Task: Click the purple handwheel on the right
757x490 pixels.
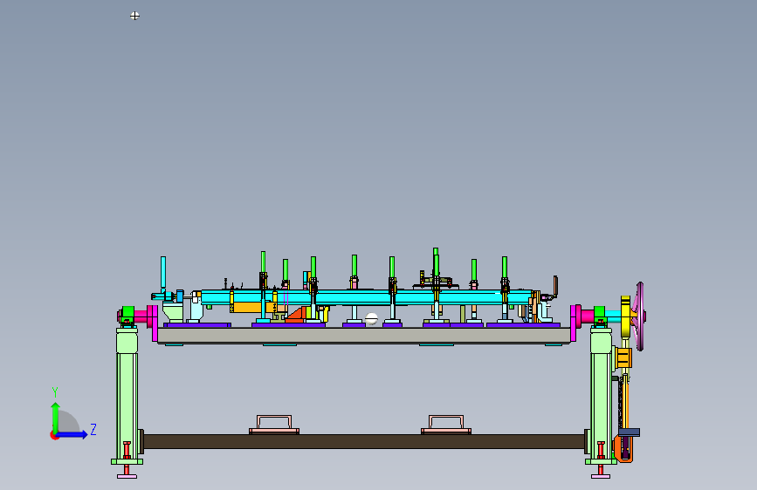Action: (640, 316)
